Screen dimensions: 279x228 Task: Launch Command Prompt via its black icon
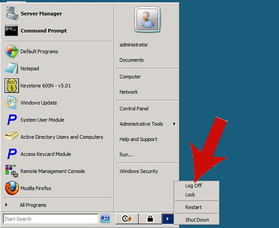point(11,30)
